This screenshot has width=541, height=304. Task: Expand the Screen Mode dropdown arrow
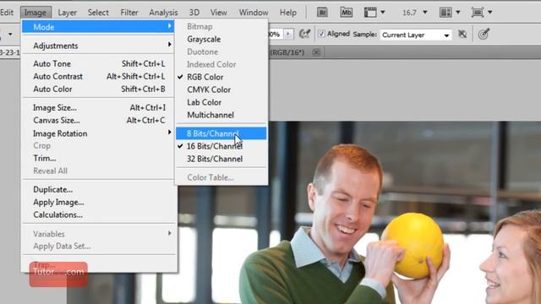490,12
